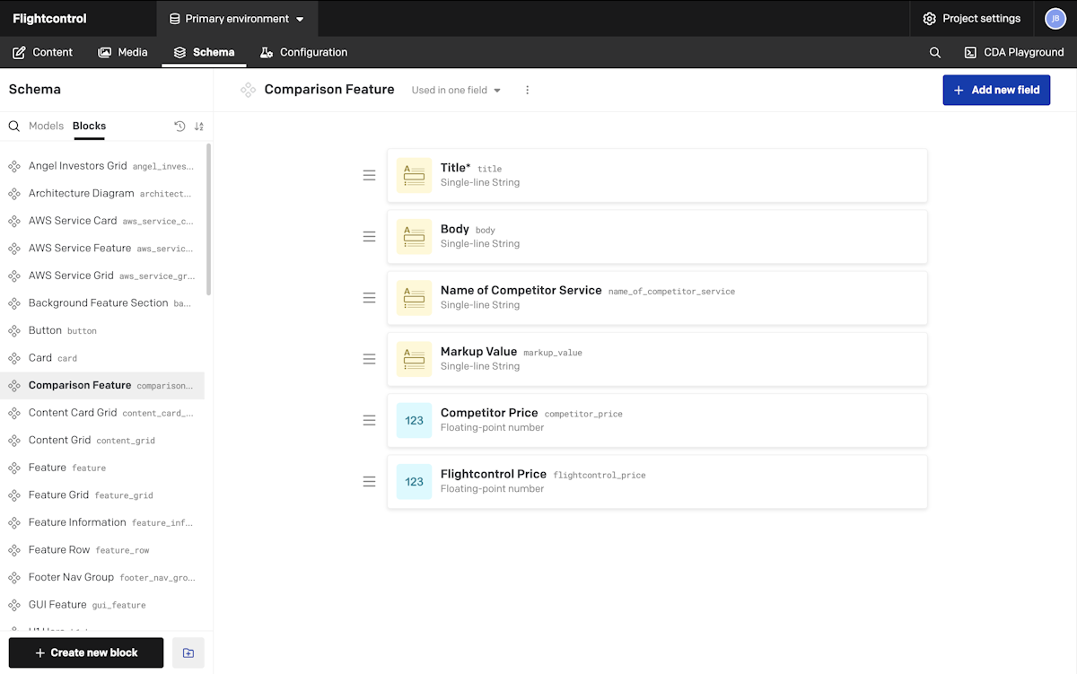1077x674 pixels.
Task: Click the sidebar blocks list scrollbar
Action: point(209,220)
